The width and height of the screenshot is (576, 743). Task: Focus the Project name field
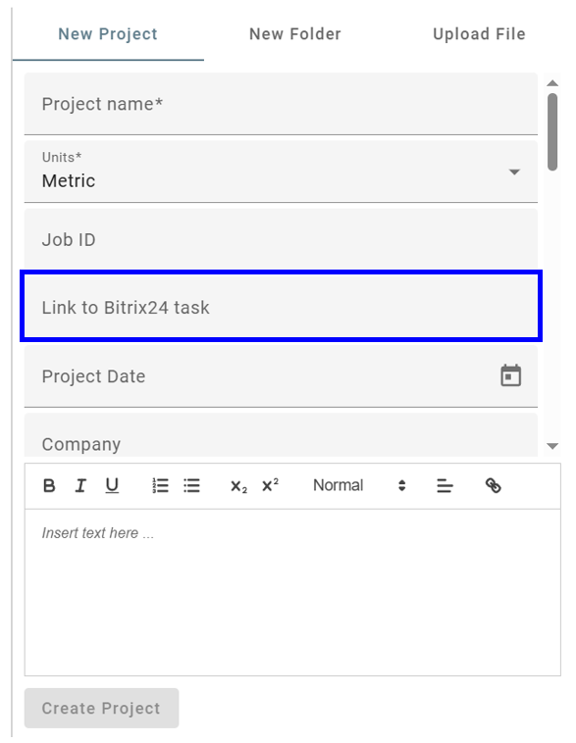pyautogui.click(x=281, y=104)
